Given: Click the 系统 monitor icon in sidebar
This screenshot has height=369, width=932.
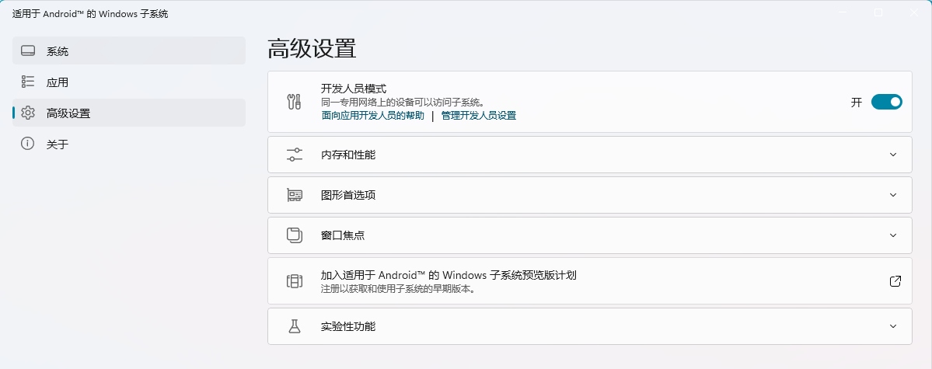Looking at the screenshot, I should (x=28, y=51).
